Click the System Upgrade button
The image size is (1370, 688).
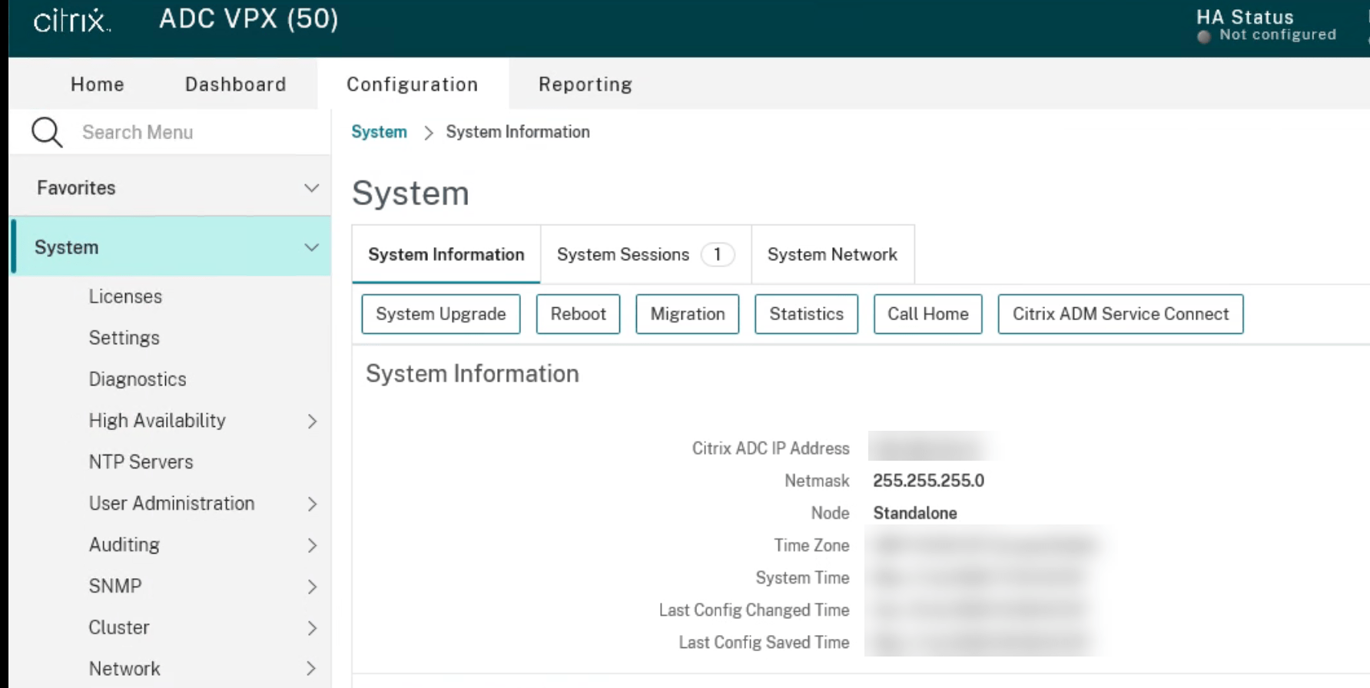441,314
